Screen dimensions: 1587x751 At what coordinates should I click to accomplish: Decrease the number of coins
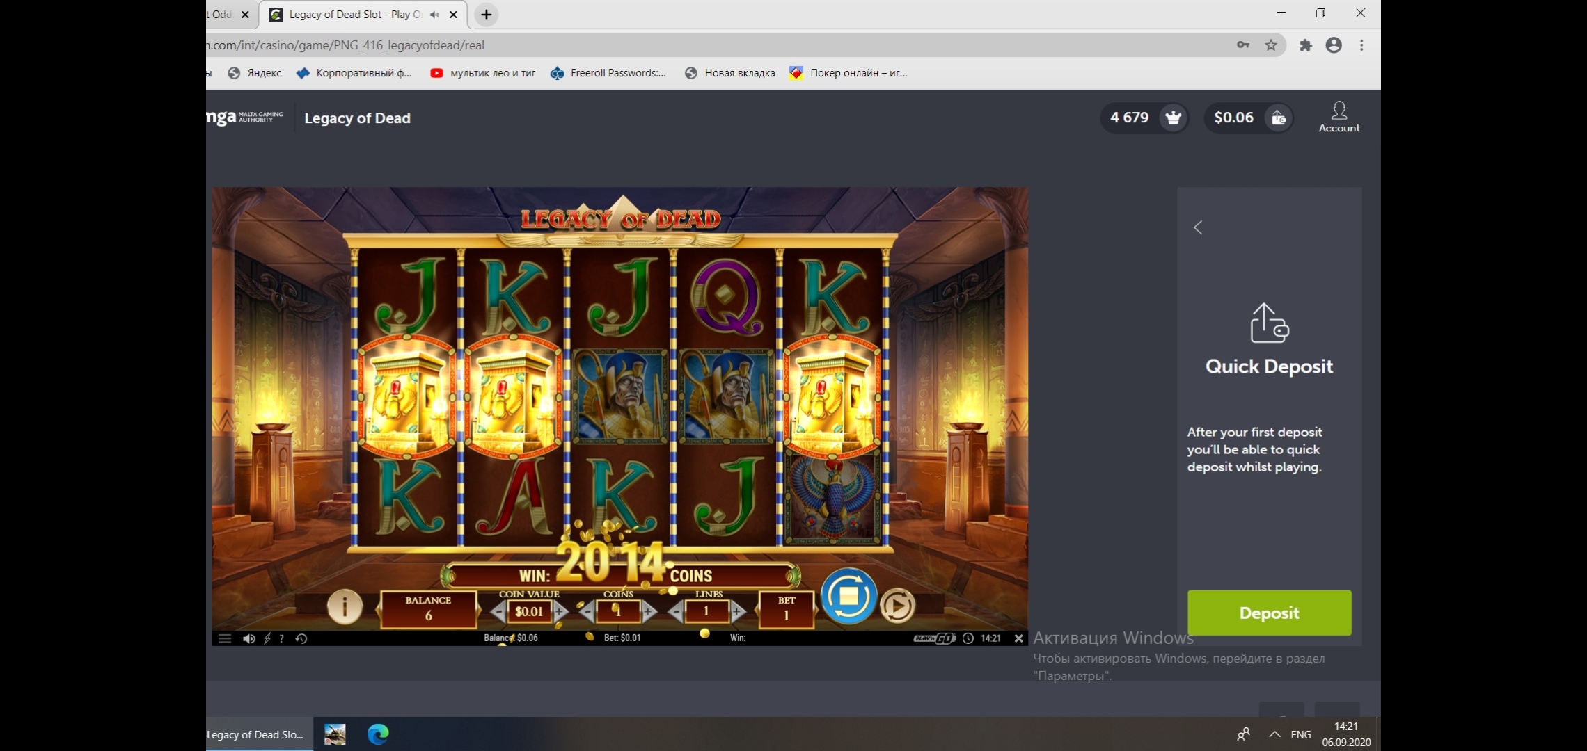(587, 612)
